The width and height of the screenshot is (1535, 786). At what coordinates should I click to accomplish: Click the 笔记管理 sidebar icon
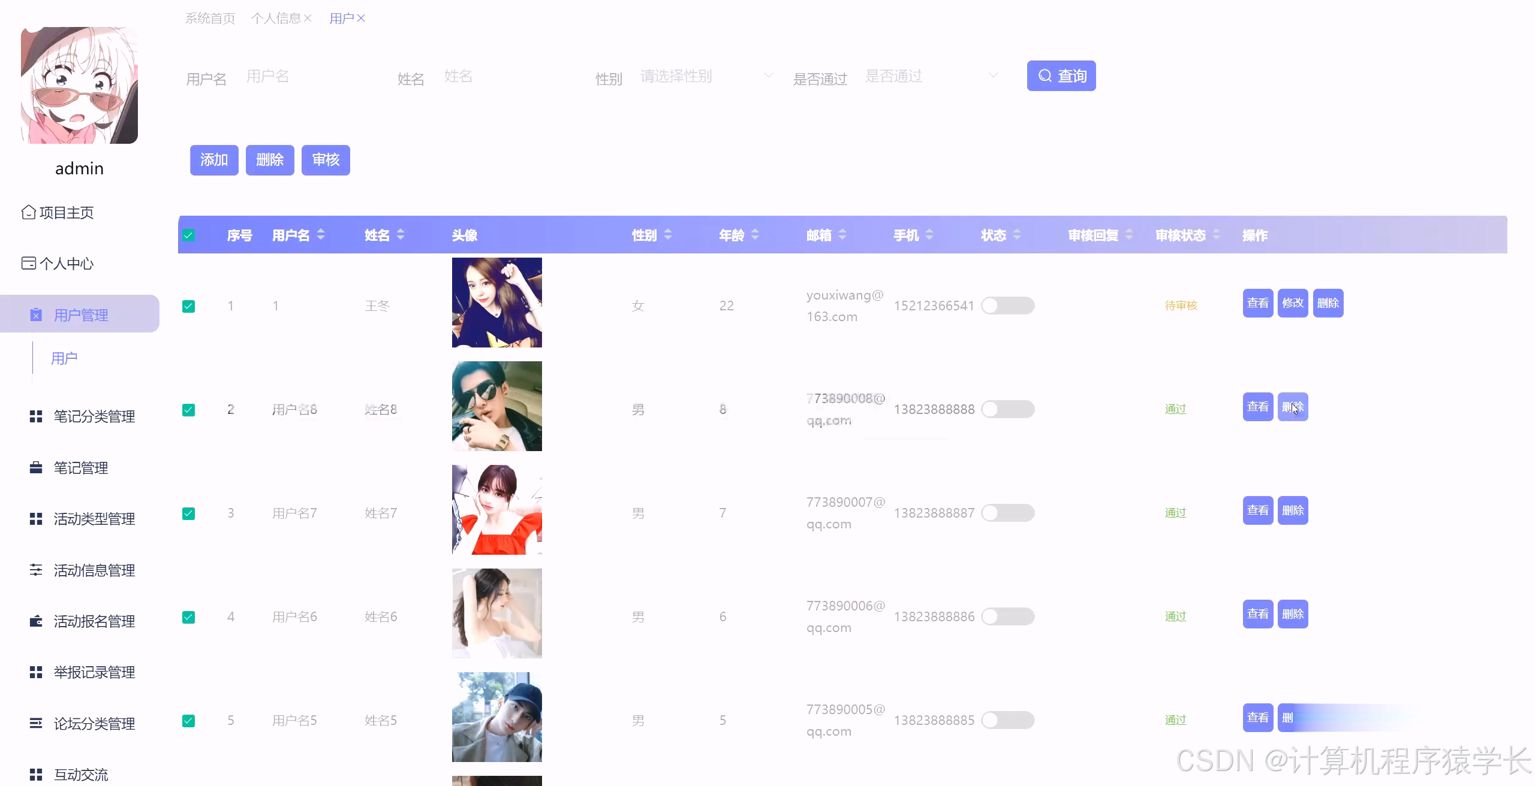coord(35,468)
